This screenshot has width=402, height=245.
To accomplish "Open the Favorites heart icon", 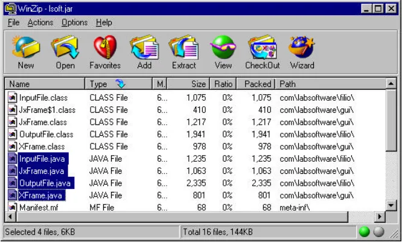I will tap(105, 48).
